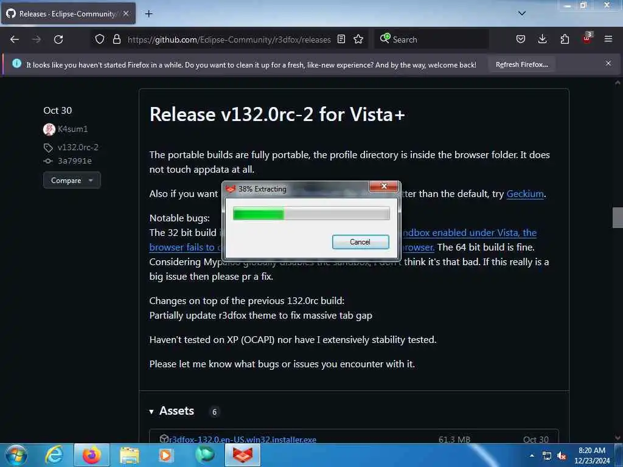Open a new browser tab
This screenshot has height=467, width=623.
click(x=148, y=14)
